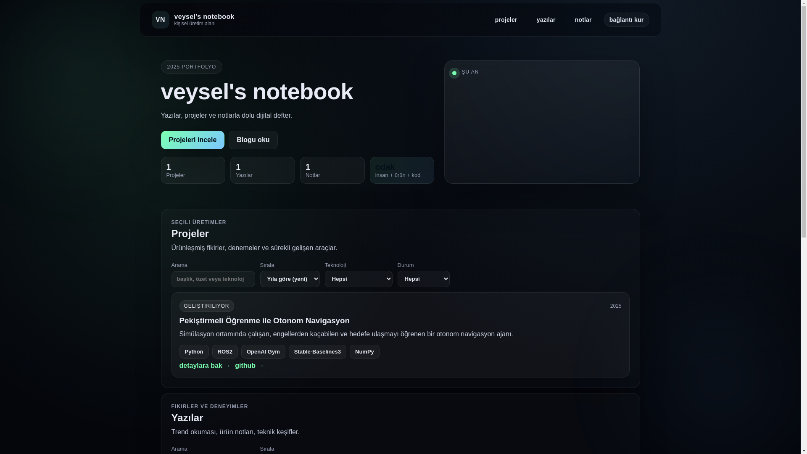Click the ROS2 technology tag
This screenshot has width=807, height=454.
coord(225,352)
